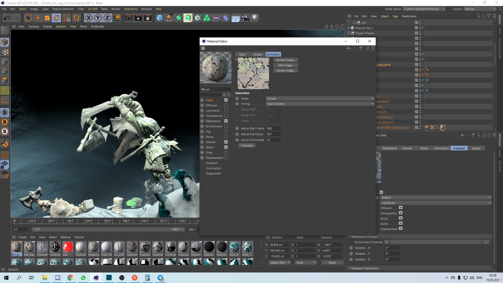Image resolution: width=503 pixels, height=283 pixels.
Task: Select the Live Selection tool
Action: click(x=28, y=18)
